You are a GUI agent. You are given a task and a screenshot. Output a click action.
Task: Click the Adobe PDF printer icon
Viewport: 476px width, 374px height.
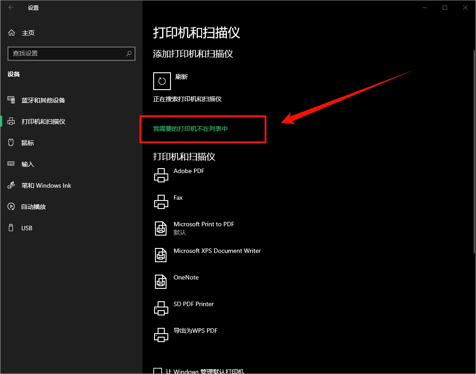click(161, 175)
